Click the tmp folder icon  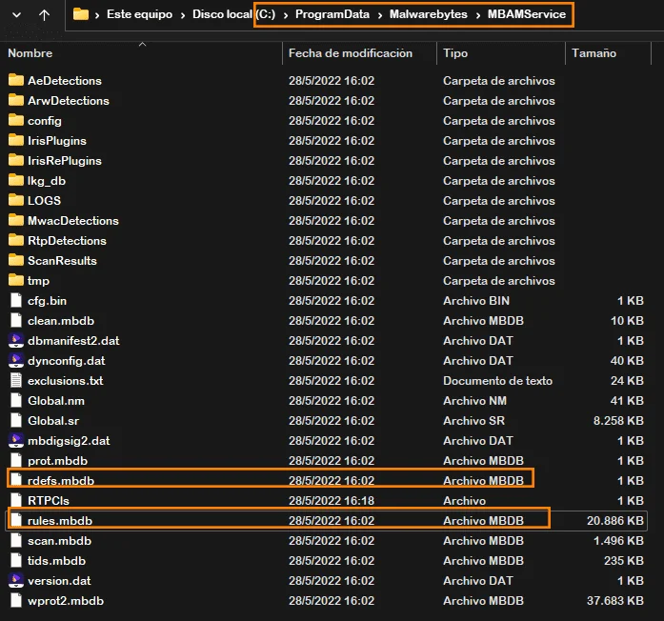[16, 280]
